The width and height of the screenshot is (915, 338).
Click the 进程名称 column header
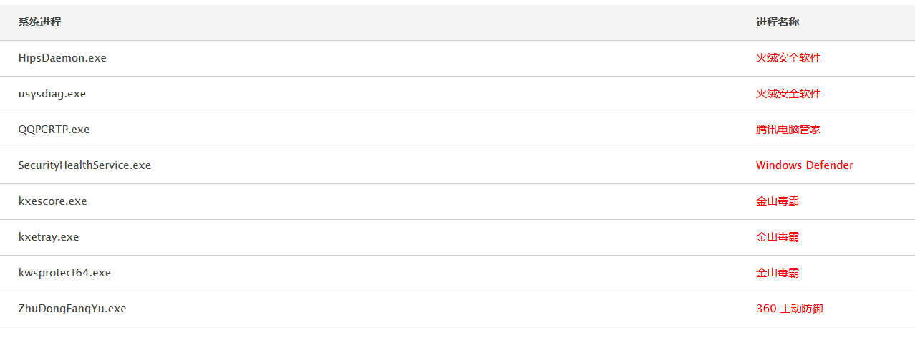[x=778, y=22]
